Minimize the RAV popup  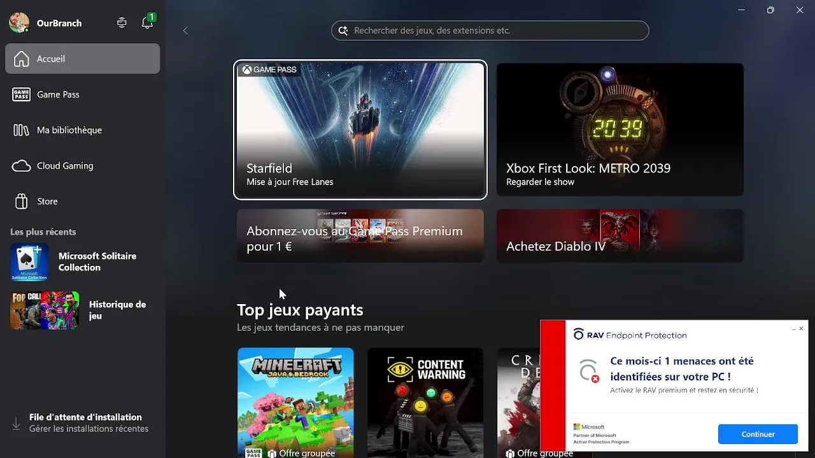click(x=793, y=329)
